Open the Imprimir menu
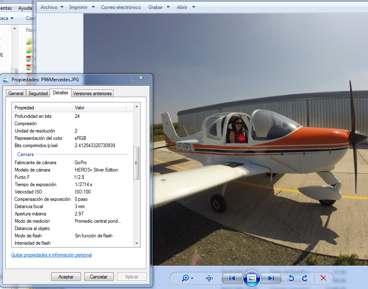Viewport: 368px width, 289px height. click(x=78, y=7)
